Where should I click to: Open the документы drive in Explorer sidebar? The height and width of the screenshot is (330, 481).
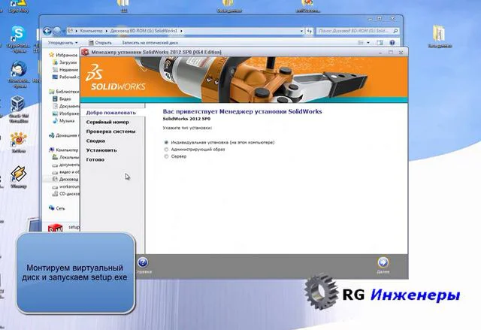69,165
